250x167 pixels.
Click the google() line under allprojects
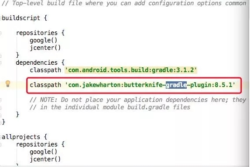point(43,152)
